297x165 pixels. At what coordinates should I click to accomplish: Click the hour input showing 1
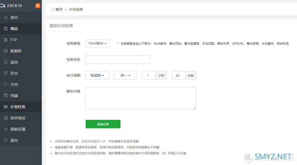click(x=149, y=75)
